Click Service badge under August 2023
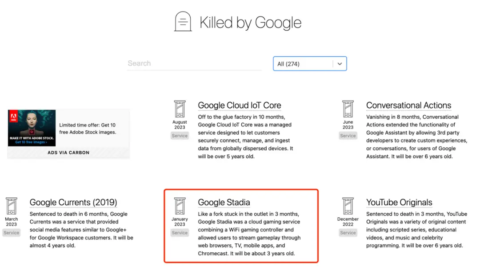480x274 pixels. (180, 136)
